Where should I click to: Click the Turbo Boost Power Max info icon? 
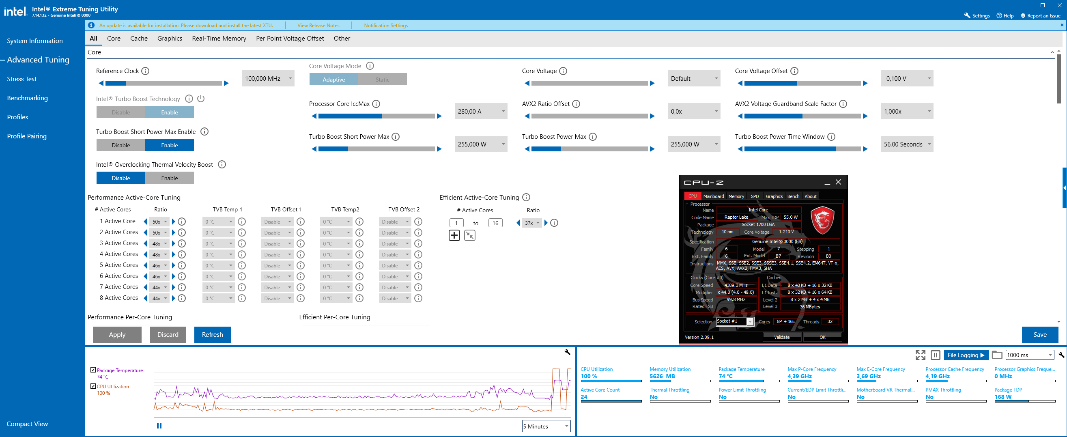click(x=593, y=137)
